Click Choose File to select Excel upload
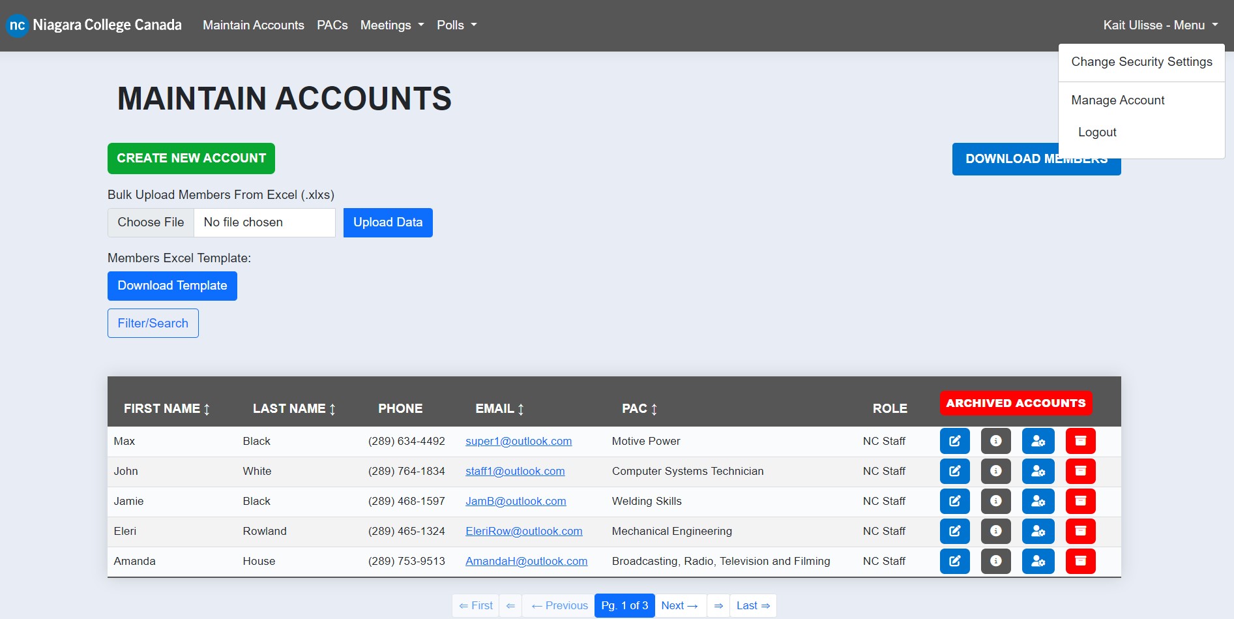This screenshot has height=619, width=1234. pos(151,222)
